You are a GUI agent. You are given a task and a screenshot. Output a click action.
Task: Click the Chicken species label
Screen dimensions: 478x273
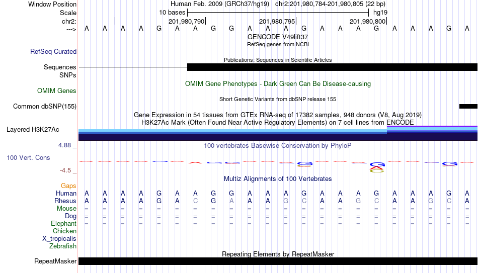(x=64, y=231)
